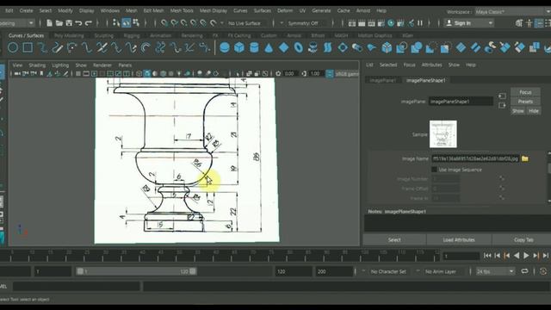Click the Select button at bottom
This screenshot has height=310, width=551.
point(394,240)
